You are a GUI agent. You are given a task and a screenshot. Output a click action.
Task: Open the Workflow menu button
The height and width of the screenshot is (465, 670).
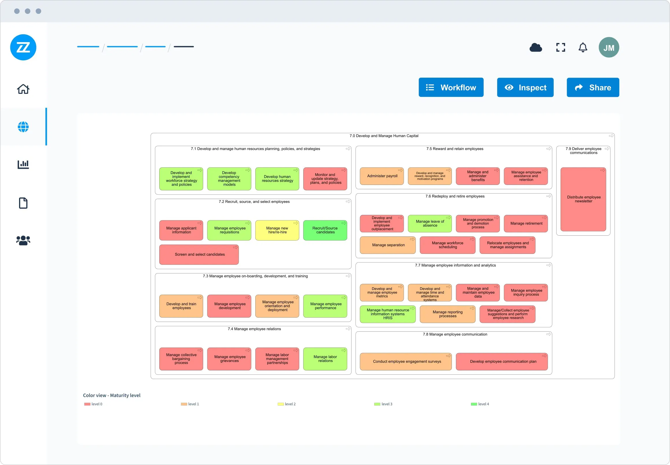(451, 87)
